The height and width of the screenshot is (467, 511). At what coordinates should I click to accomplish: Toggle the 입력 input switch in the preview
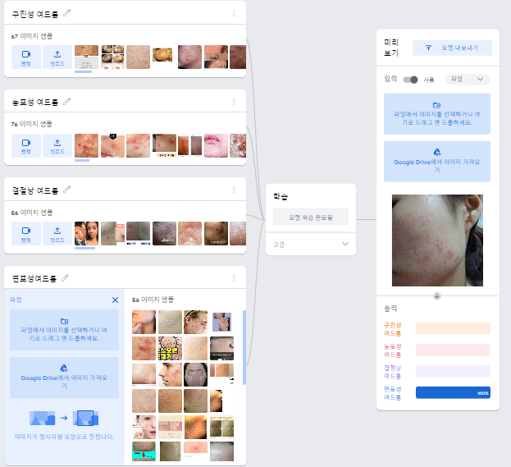point(410,80)
